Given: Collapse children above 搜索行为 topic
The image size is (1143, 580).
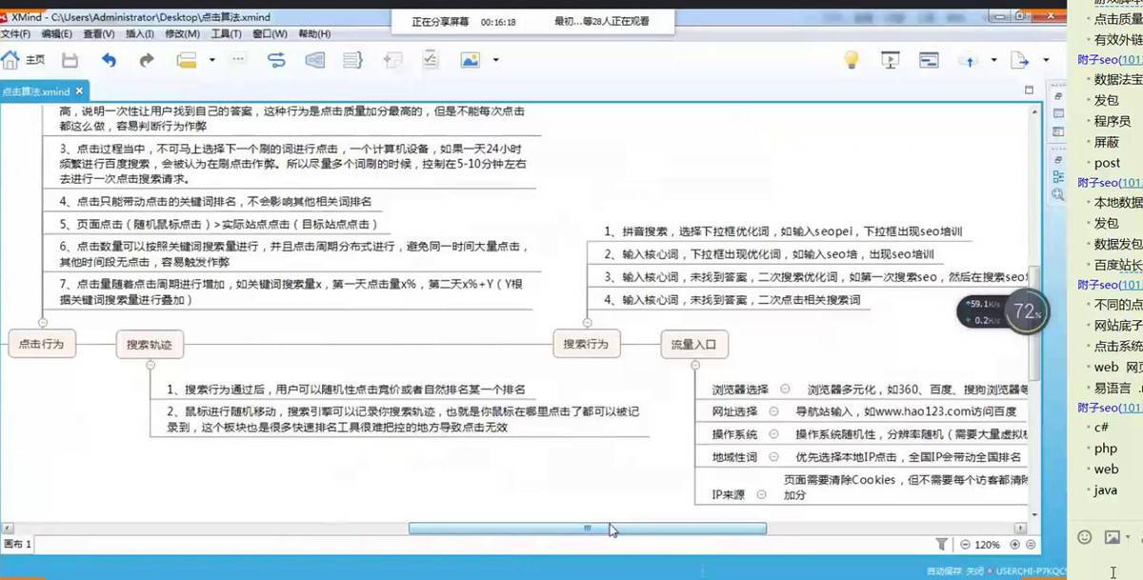Looking at the screenshot, I should coord(587,325).
